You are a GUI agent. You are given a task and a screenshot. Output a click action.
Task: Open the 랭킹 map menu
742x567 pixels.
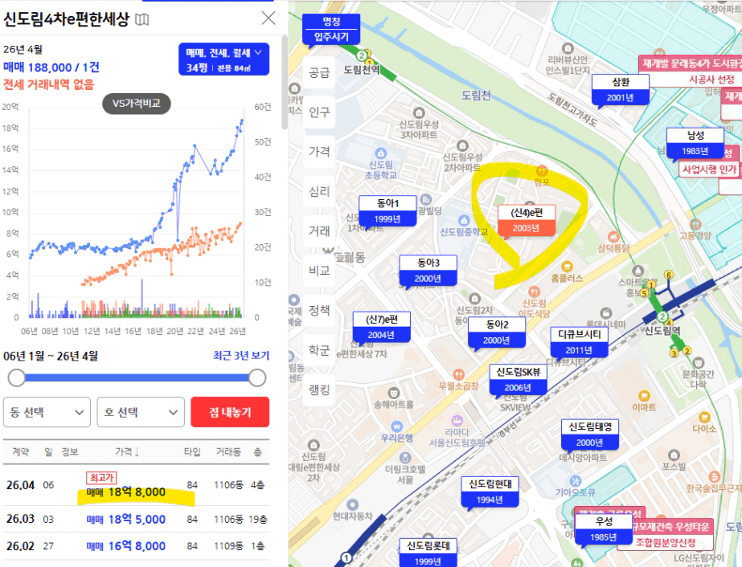point(319,390)
